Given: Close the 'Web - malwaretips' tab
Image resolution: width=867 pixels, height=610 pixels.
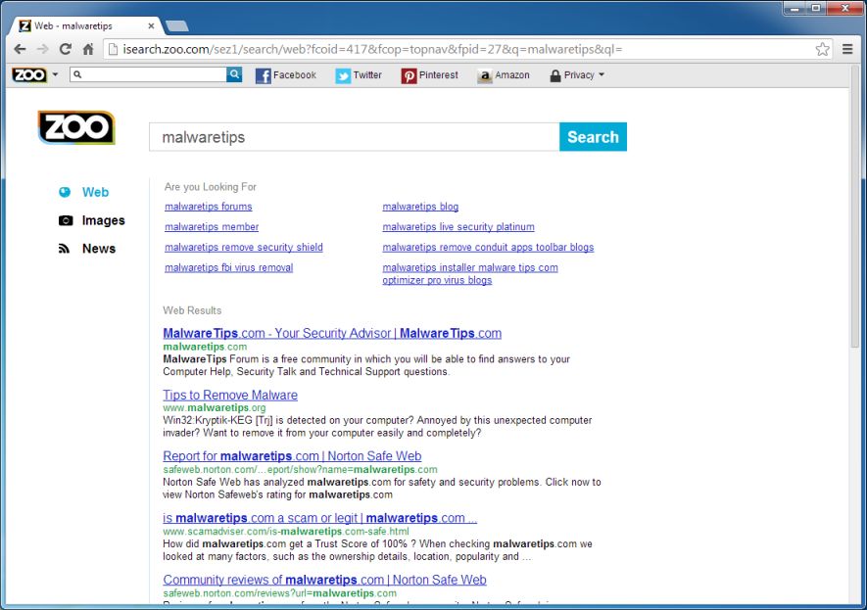Looking at the screenshot, I should pos(151,26).
